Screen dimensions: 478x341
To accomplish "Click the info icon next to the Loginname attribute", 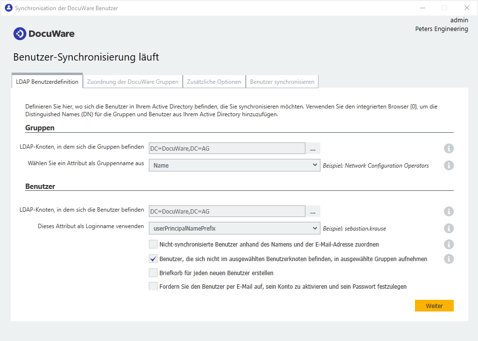I will pyautogui.click(x=448, y=228).
